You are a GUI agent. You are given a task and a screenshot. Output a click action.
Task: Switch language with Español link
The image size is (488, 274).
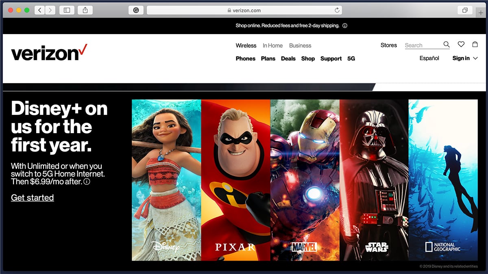(x=429, y=58)
